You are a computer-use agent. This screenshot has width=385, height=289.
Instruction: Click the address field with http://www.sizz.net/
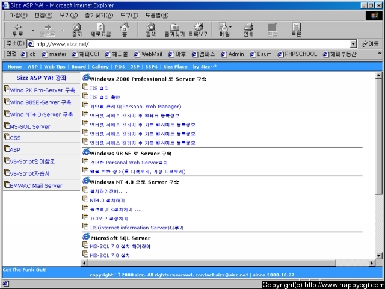188,44
